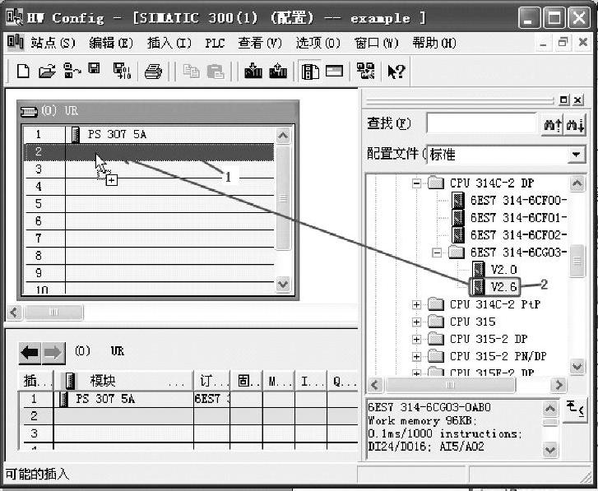Click the description box scroll down arrow

(x=549, y=450)
